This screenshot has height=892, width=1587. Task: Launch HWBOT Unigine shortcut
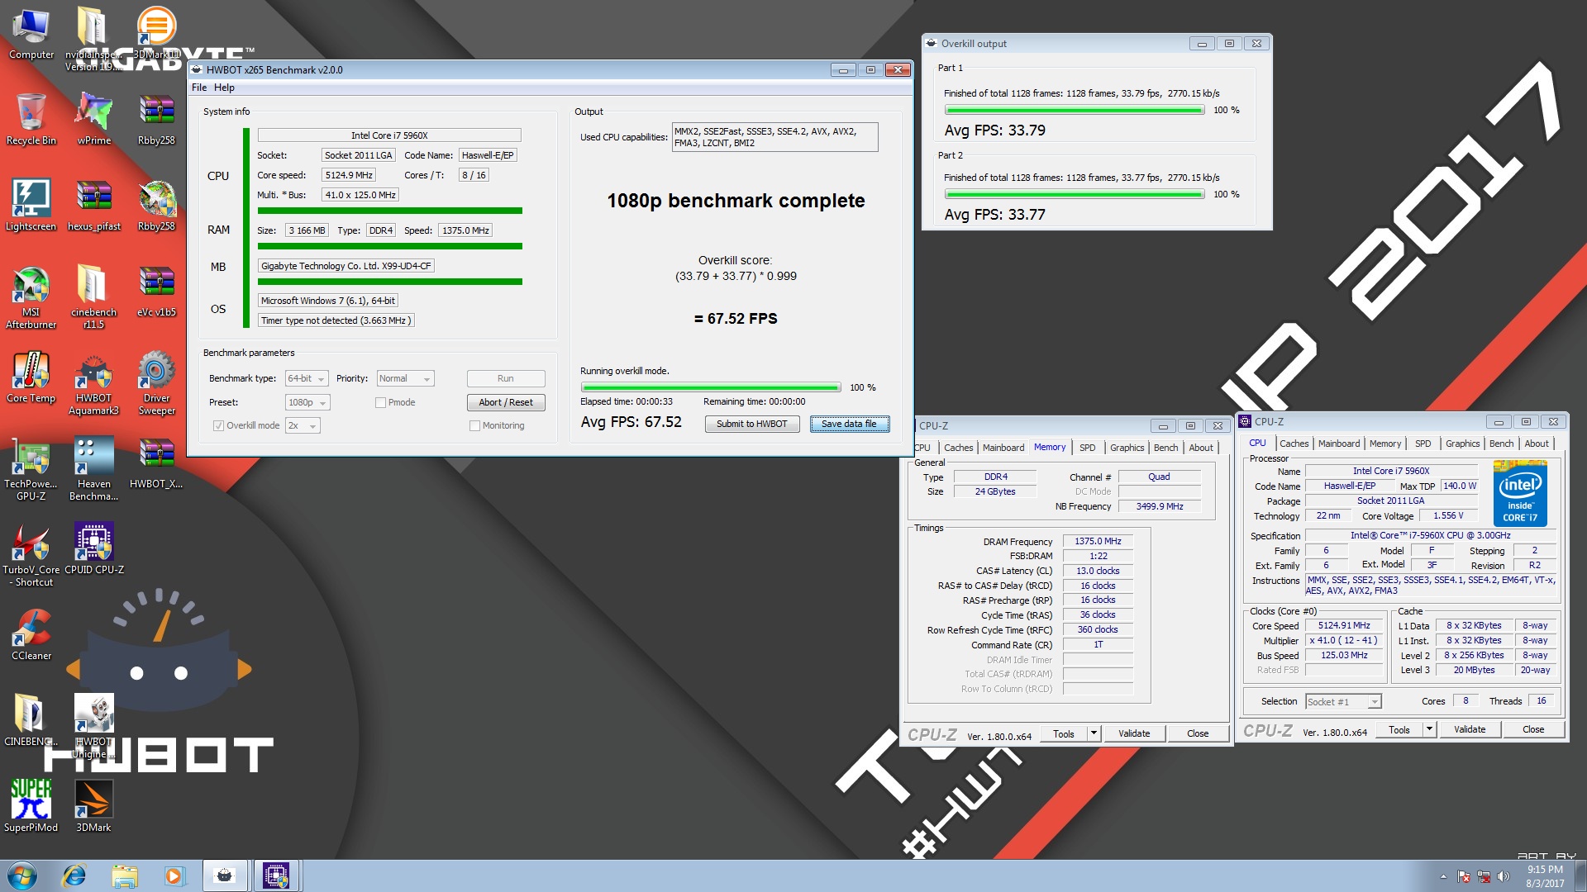[93, 727]
